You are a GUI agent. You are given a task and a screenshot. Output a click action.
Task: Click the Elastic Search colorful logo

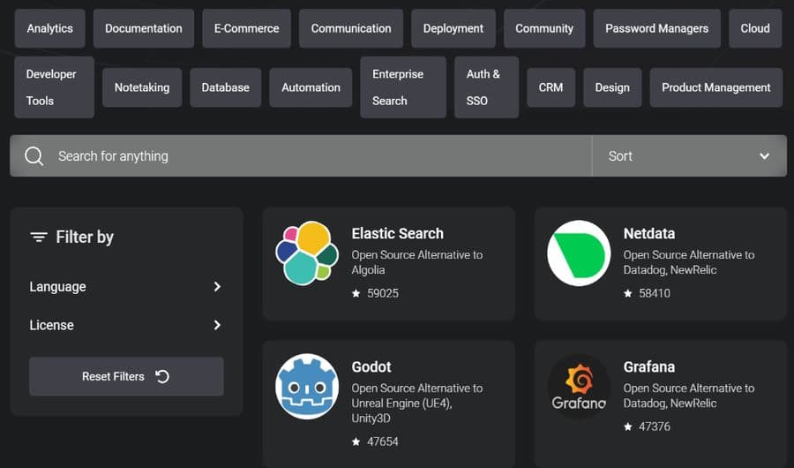(x=307, y=253)
